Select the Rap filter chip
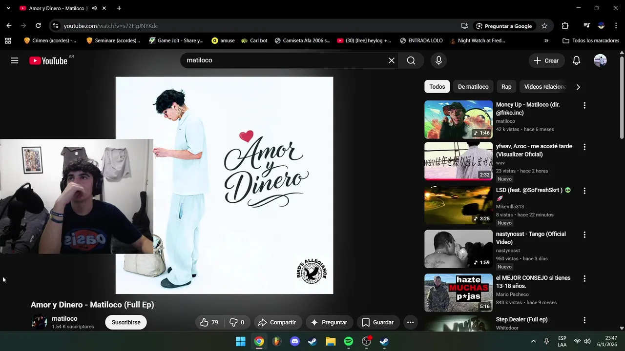The height and width of the screenshot is (351, 625). pyautogui.click(x=506, y=87)
